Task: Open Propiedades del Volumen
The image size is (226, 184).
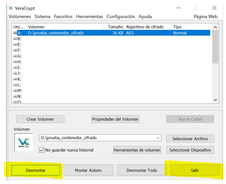Action: (115, 119)
